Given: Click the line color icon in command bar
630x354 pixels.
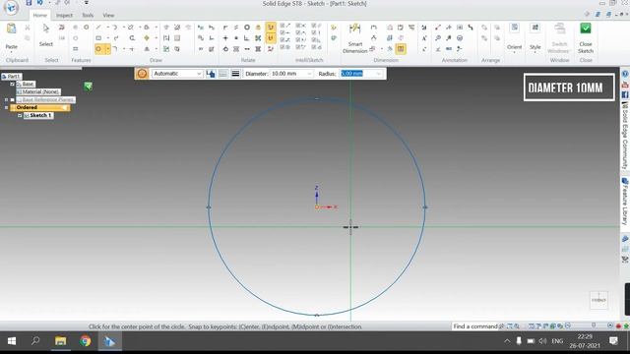Looking at the screenshot, I should [211, 74].
